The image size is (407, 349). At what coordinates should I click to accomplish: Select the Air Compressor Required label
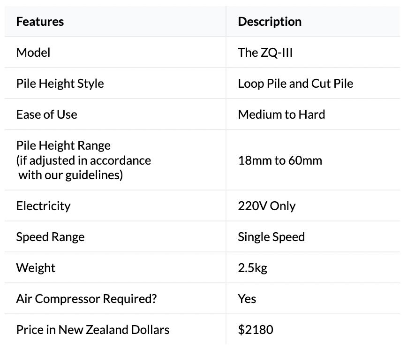pyautogui.click(x=86, y=299)
